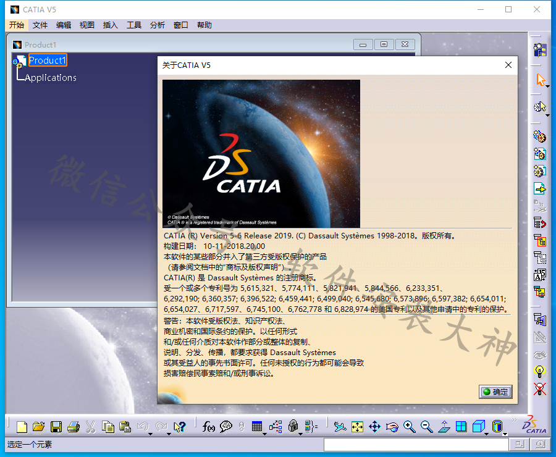
Task: Click the yellow light bulb icon
Action: (539, 371)
